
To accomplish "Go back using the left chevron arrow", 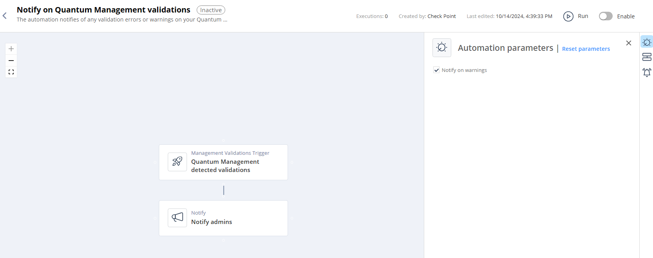I will [x=5, y=16].
